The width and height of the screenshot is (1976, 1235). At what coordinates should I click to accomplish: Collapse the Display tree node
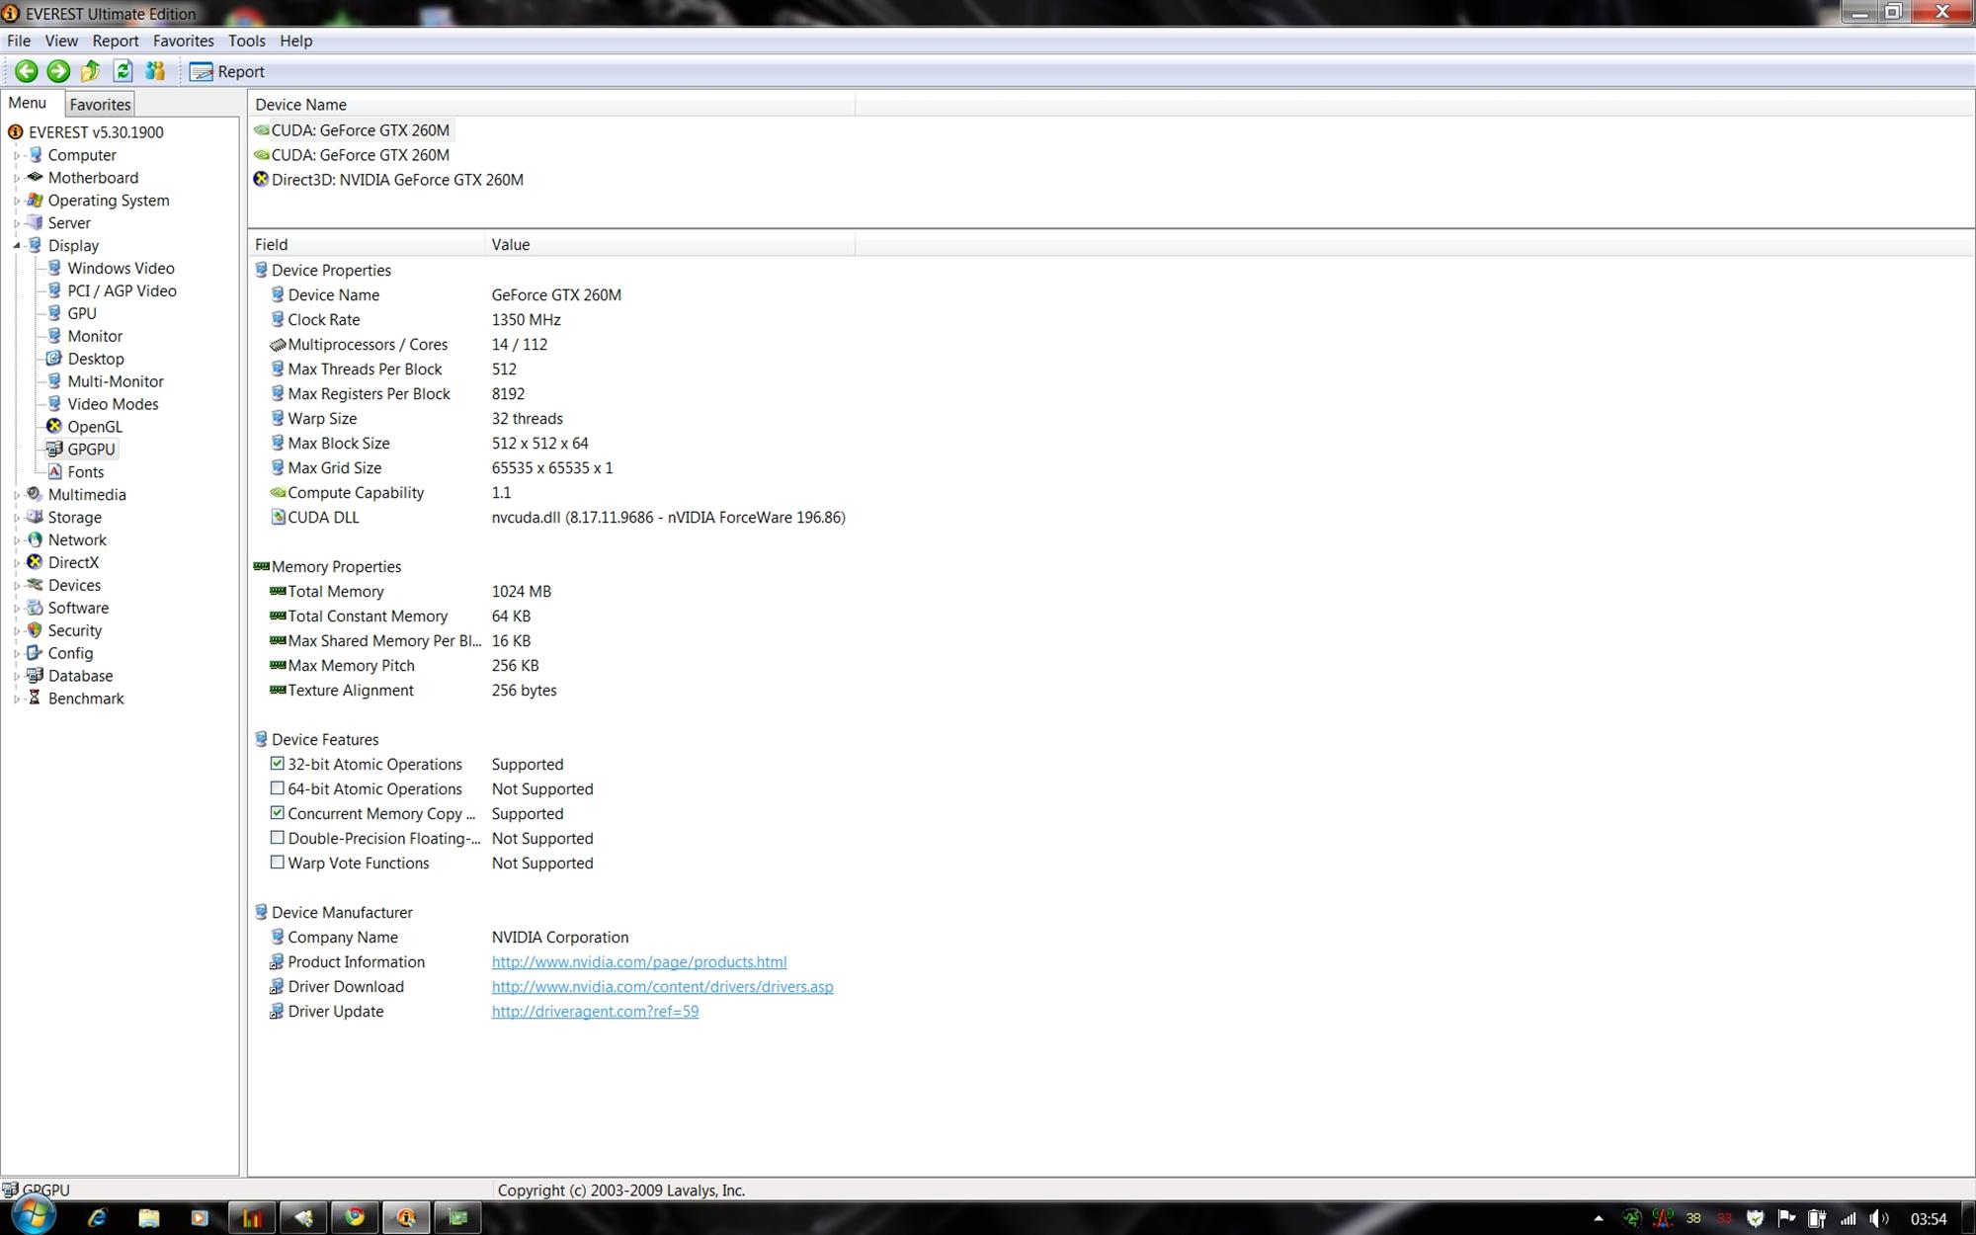17,246
